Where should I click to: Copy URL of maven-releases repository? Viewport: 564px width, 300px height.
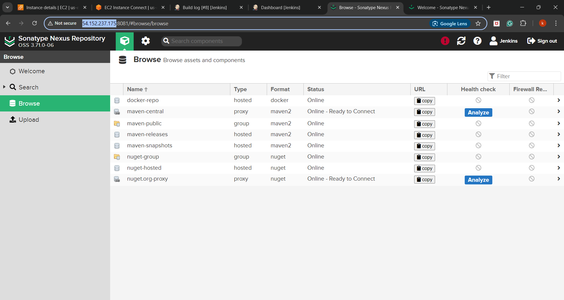[x=424, y=135]
